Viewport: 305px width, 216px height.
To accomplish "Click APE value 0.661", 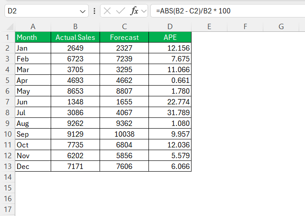I will (x=170, y=80).
